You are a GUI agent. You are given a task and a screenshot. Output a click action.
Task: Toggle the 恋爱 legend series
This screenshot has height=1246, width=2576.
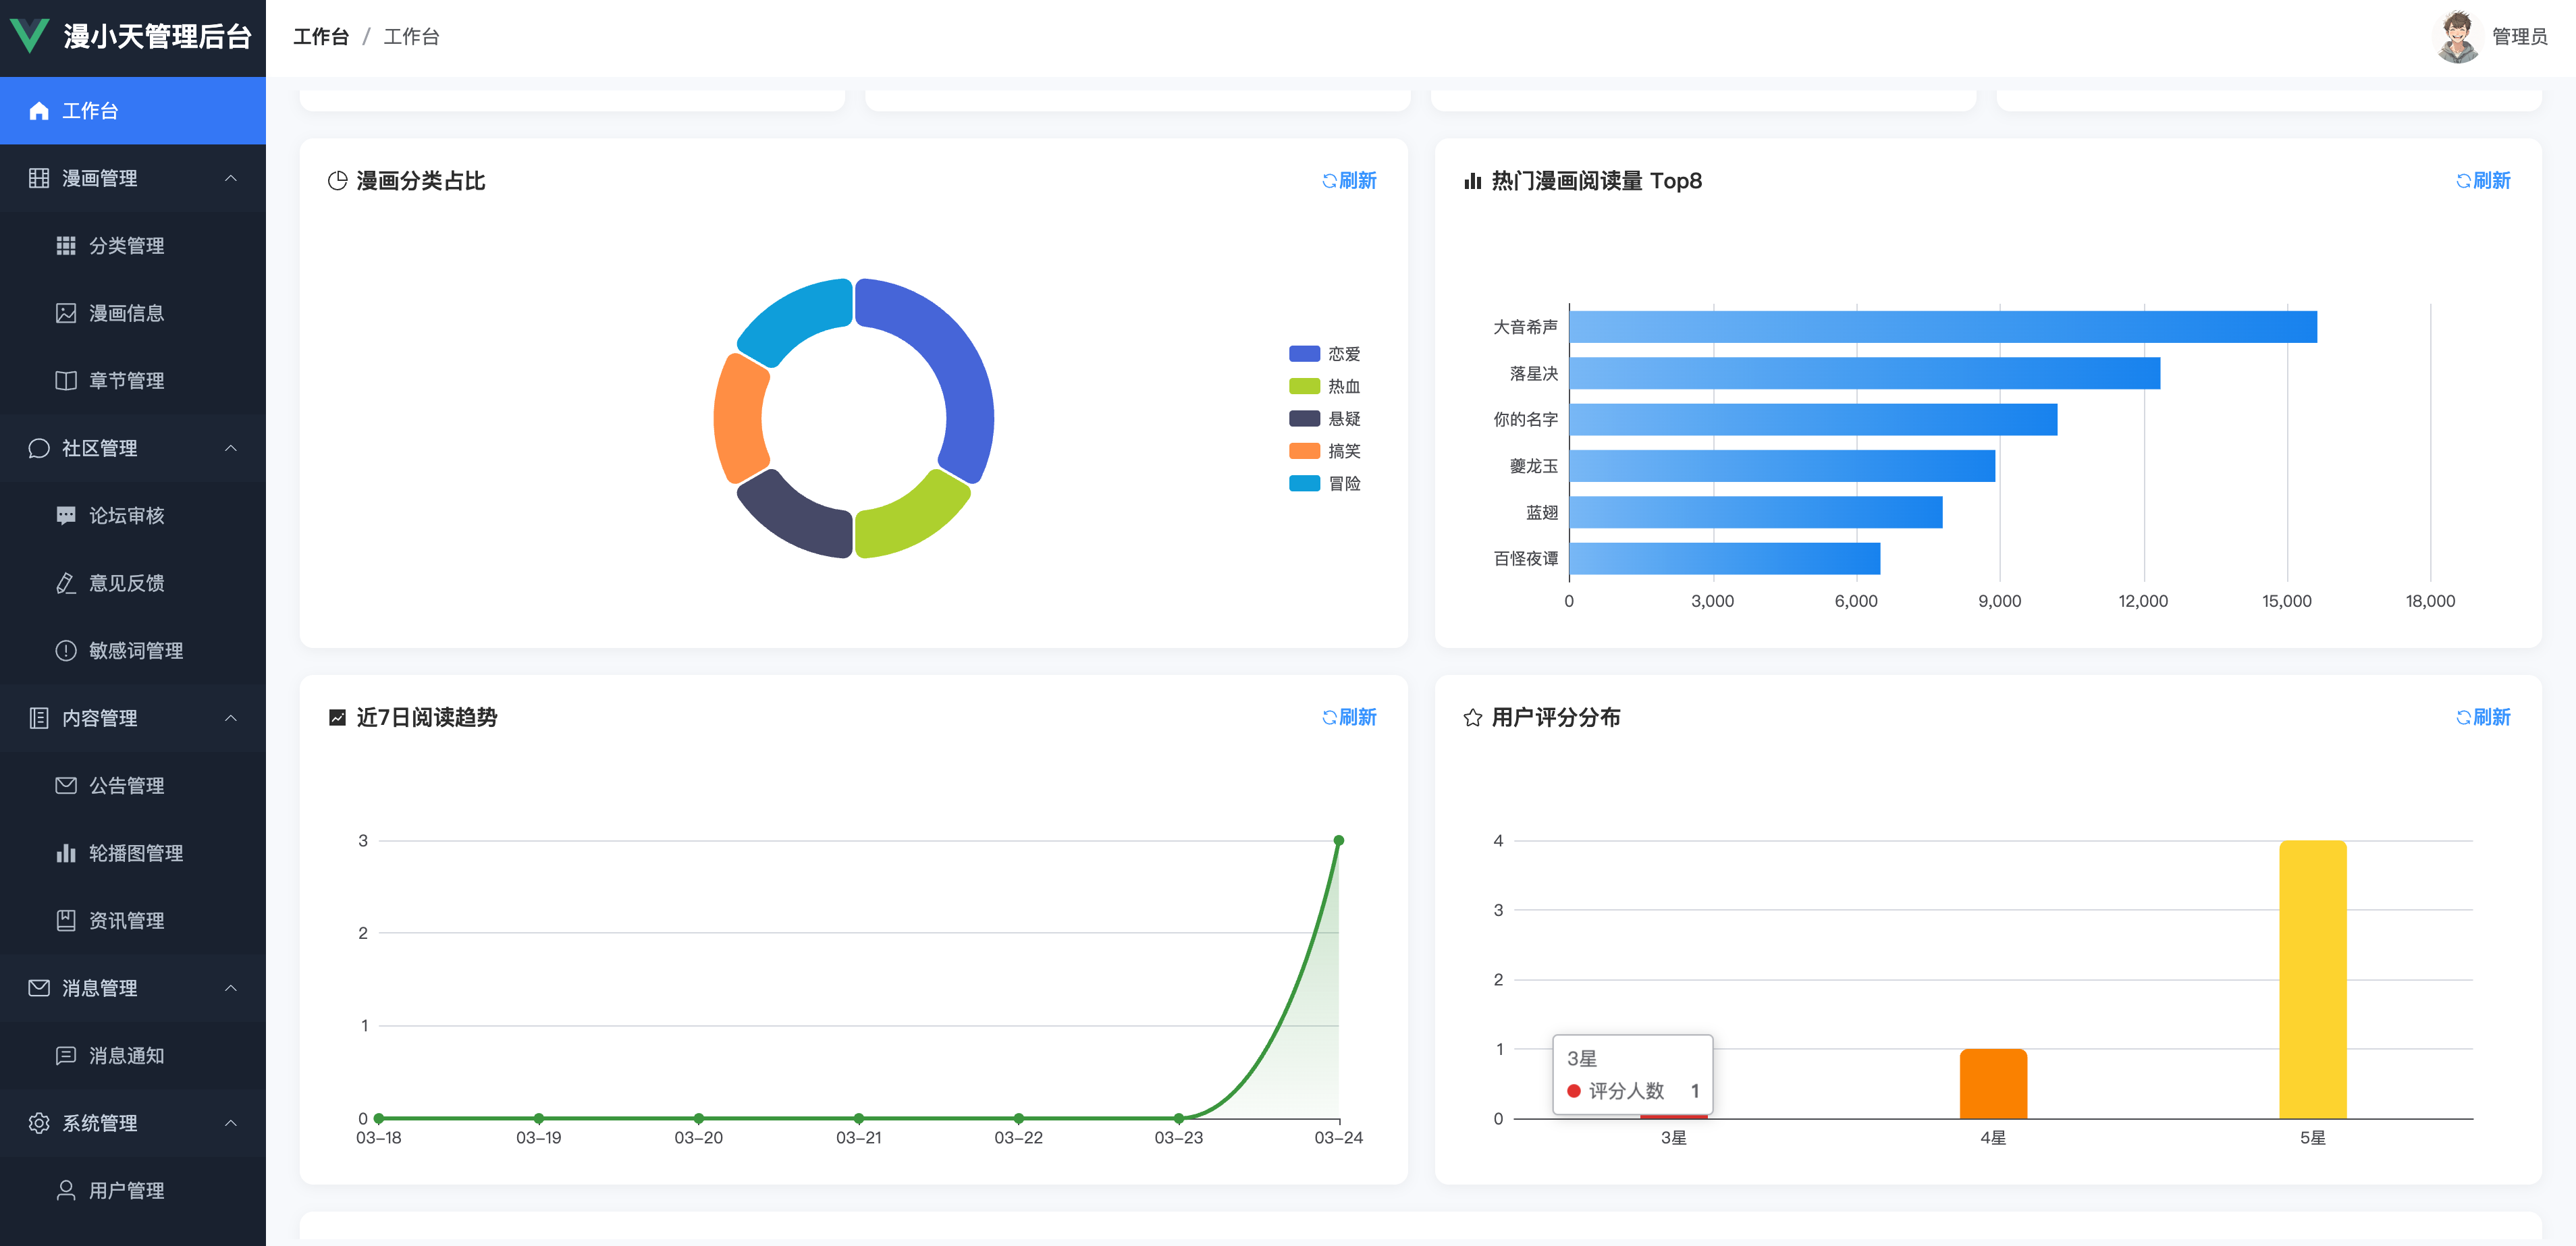[x=1324, y=354]
